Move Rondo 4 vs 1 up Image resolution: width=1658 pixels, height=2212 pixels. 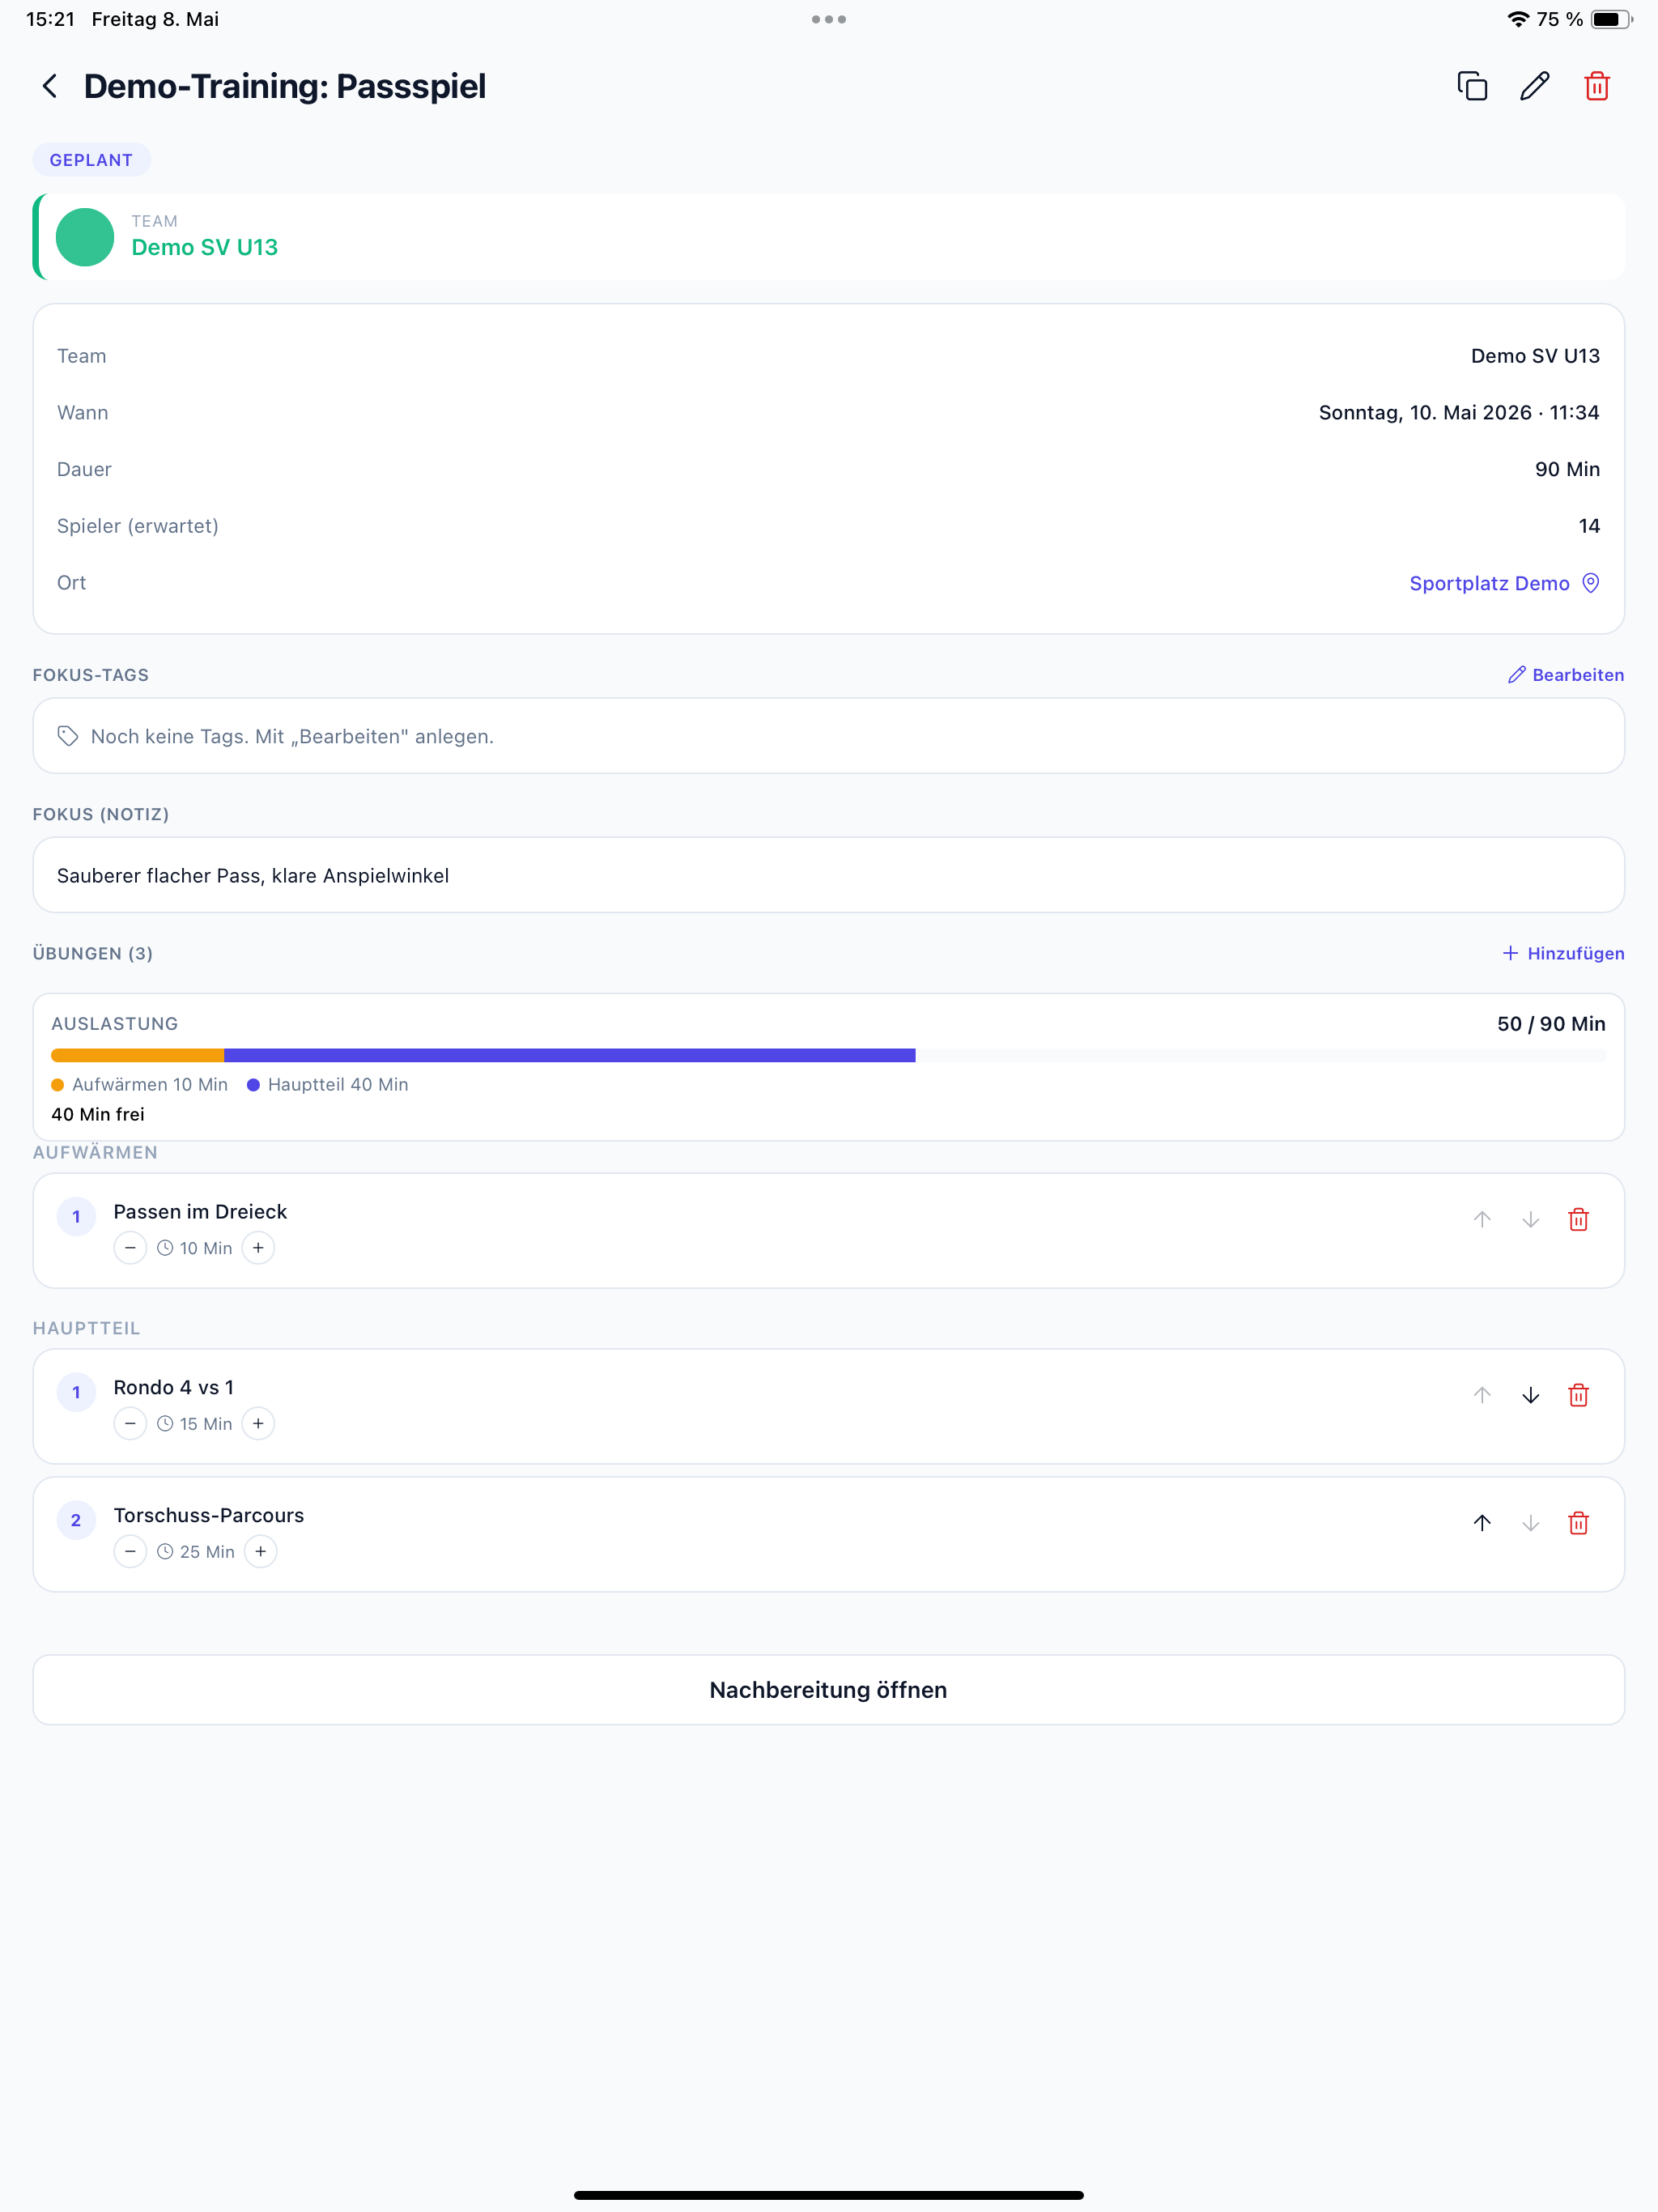[1482, 1396]
